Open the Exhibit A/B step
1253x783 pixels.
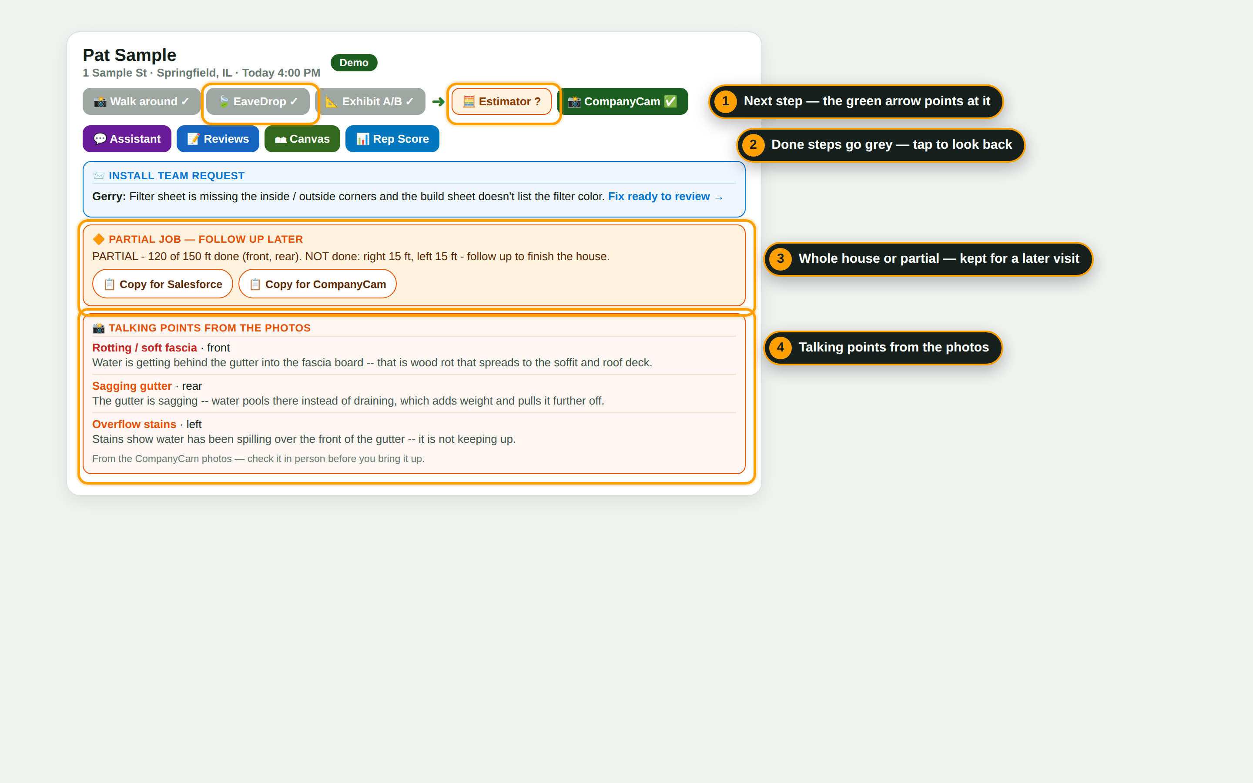click(370, 101)
